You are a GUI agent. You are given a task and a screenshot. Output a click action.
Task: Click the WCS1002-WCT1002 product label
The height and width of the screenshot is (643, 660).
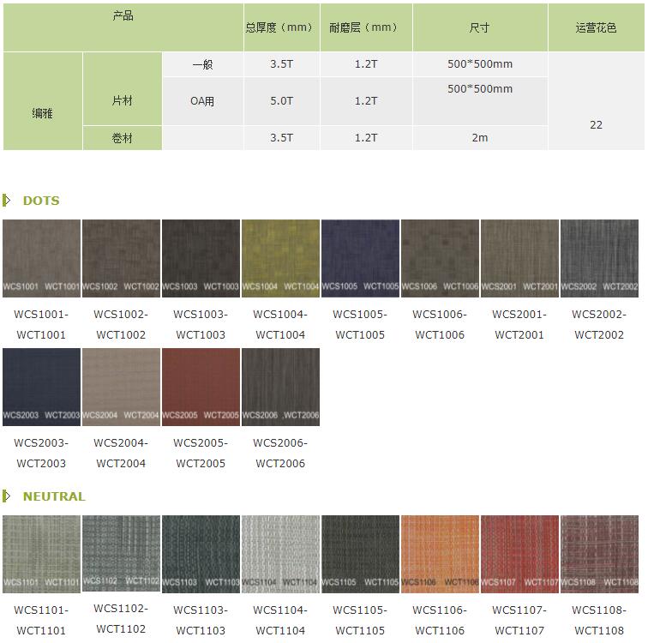coord(121,324)
